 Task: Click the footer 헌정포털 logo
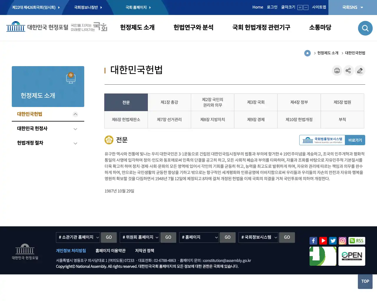pyautogui.click(x=25, y=252)
